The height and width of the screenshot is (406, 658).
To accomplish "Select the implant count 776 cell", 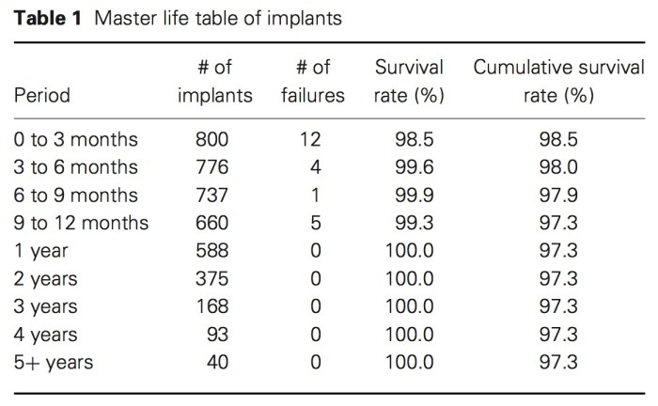I will point(212,168).
